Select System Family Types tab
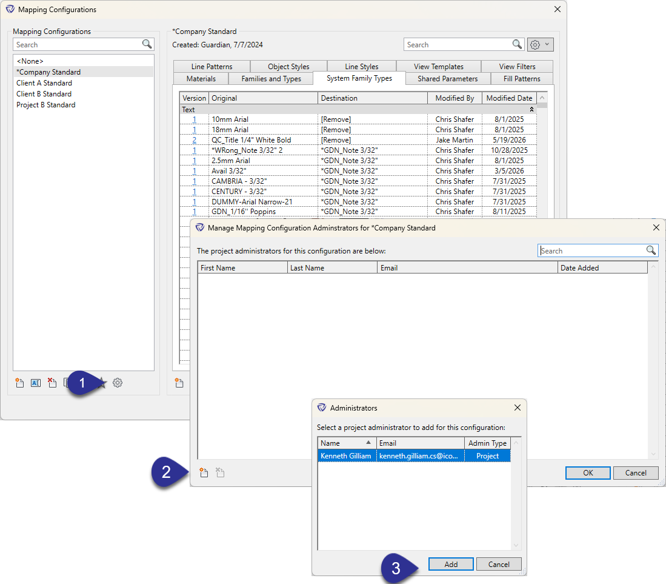Viewport: 666px width, 584px height. click(x=359, y=78)
